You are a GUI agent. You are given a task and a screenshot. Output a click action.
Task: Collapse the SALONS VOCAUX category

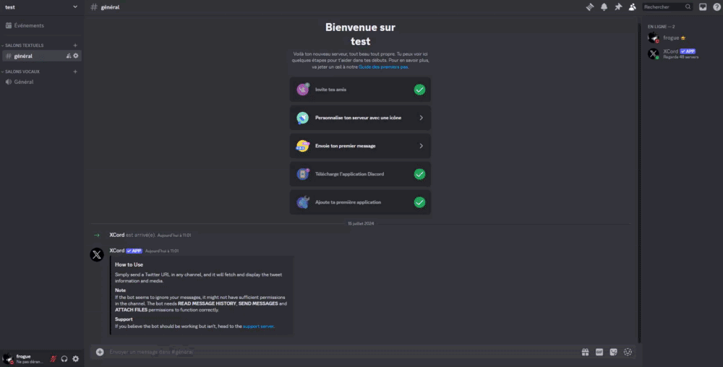click(22, 72)
